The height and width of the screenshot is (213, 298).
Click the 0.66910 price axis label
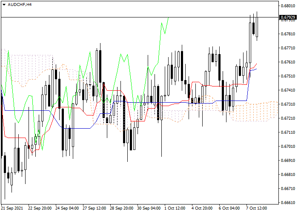(288, 161)
